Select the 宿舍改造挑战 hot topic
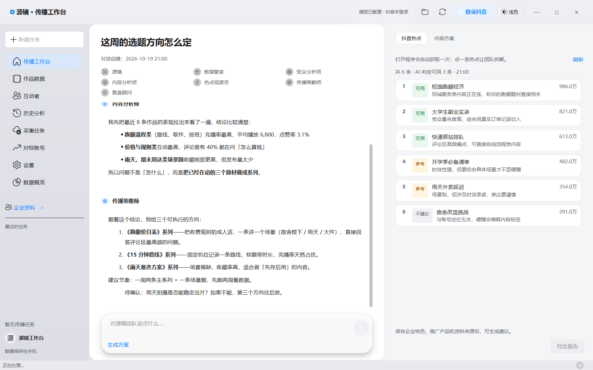Image resolution: width=593 pixels, height=370 pixels. [x=488, y=215]
